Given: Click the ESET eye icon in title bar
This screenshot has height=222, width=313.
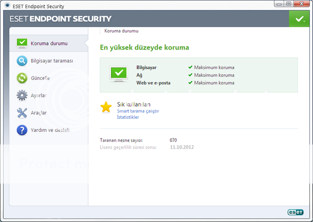Looking at the screenshot, I should pyautogui.click(x=7, y=5).
